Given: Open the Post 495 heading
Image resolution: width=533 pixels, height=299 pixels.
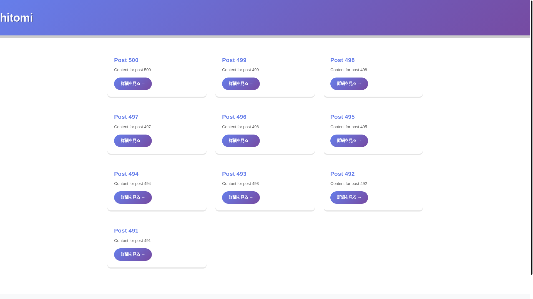Looking at the screenshot, I should (x=342, y=117).
